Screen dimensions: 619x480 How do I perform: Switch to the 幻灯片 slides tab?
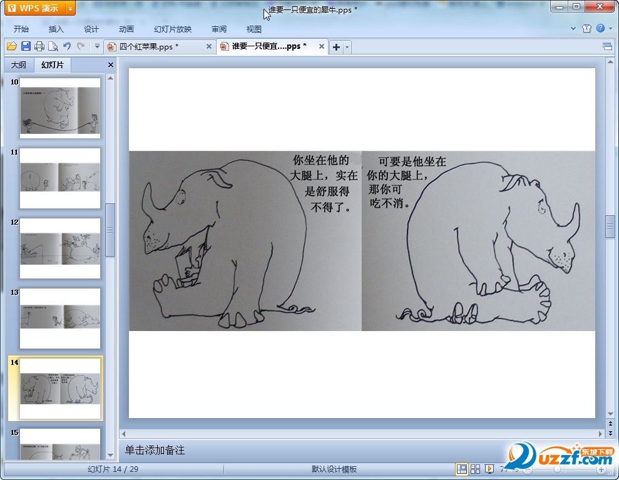pos(52,64)
